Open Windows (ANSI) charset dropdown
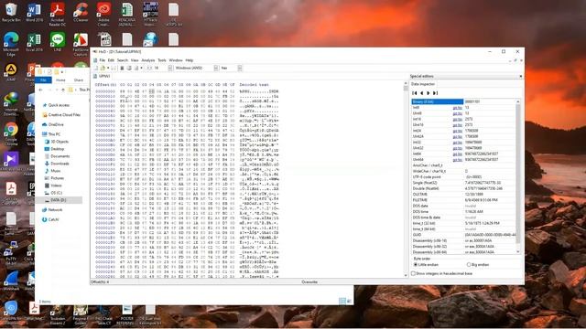 [x=216, y=69]
